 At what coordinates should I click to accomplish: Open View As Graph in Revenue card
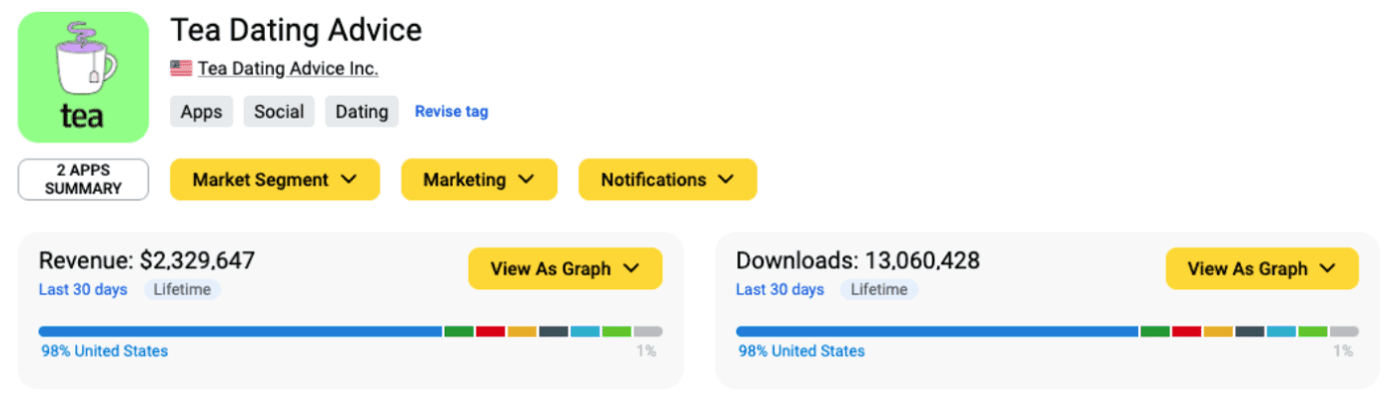565,268
